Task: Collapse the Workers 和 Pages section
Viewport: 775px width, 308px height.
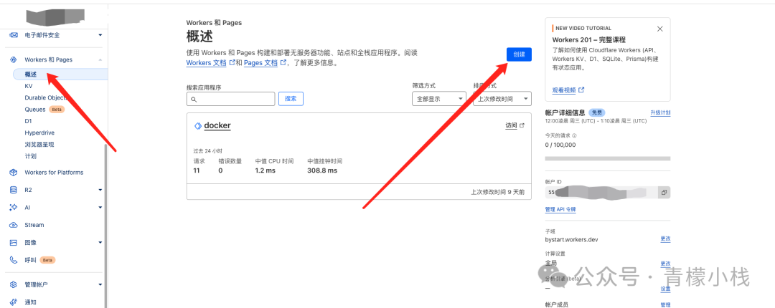Action: pos(100,59)
